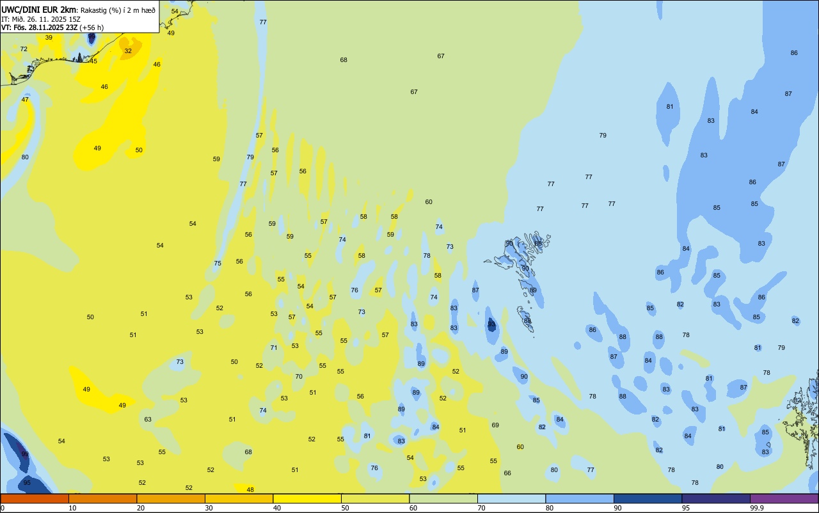Click the legend tick label 30

click(x=209, y=508)
